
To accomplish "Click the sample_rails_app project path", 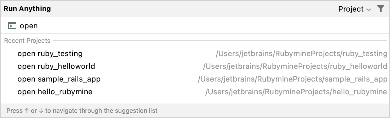I will click(x=292, y=79).
